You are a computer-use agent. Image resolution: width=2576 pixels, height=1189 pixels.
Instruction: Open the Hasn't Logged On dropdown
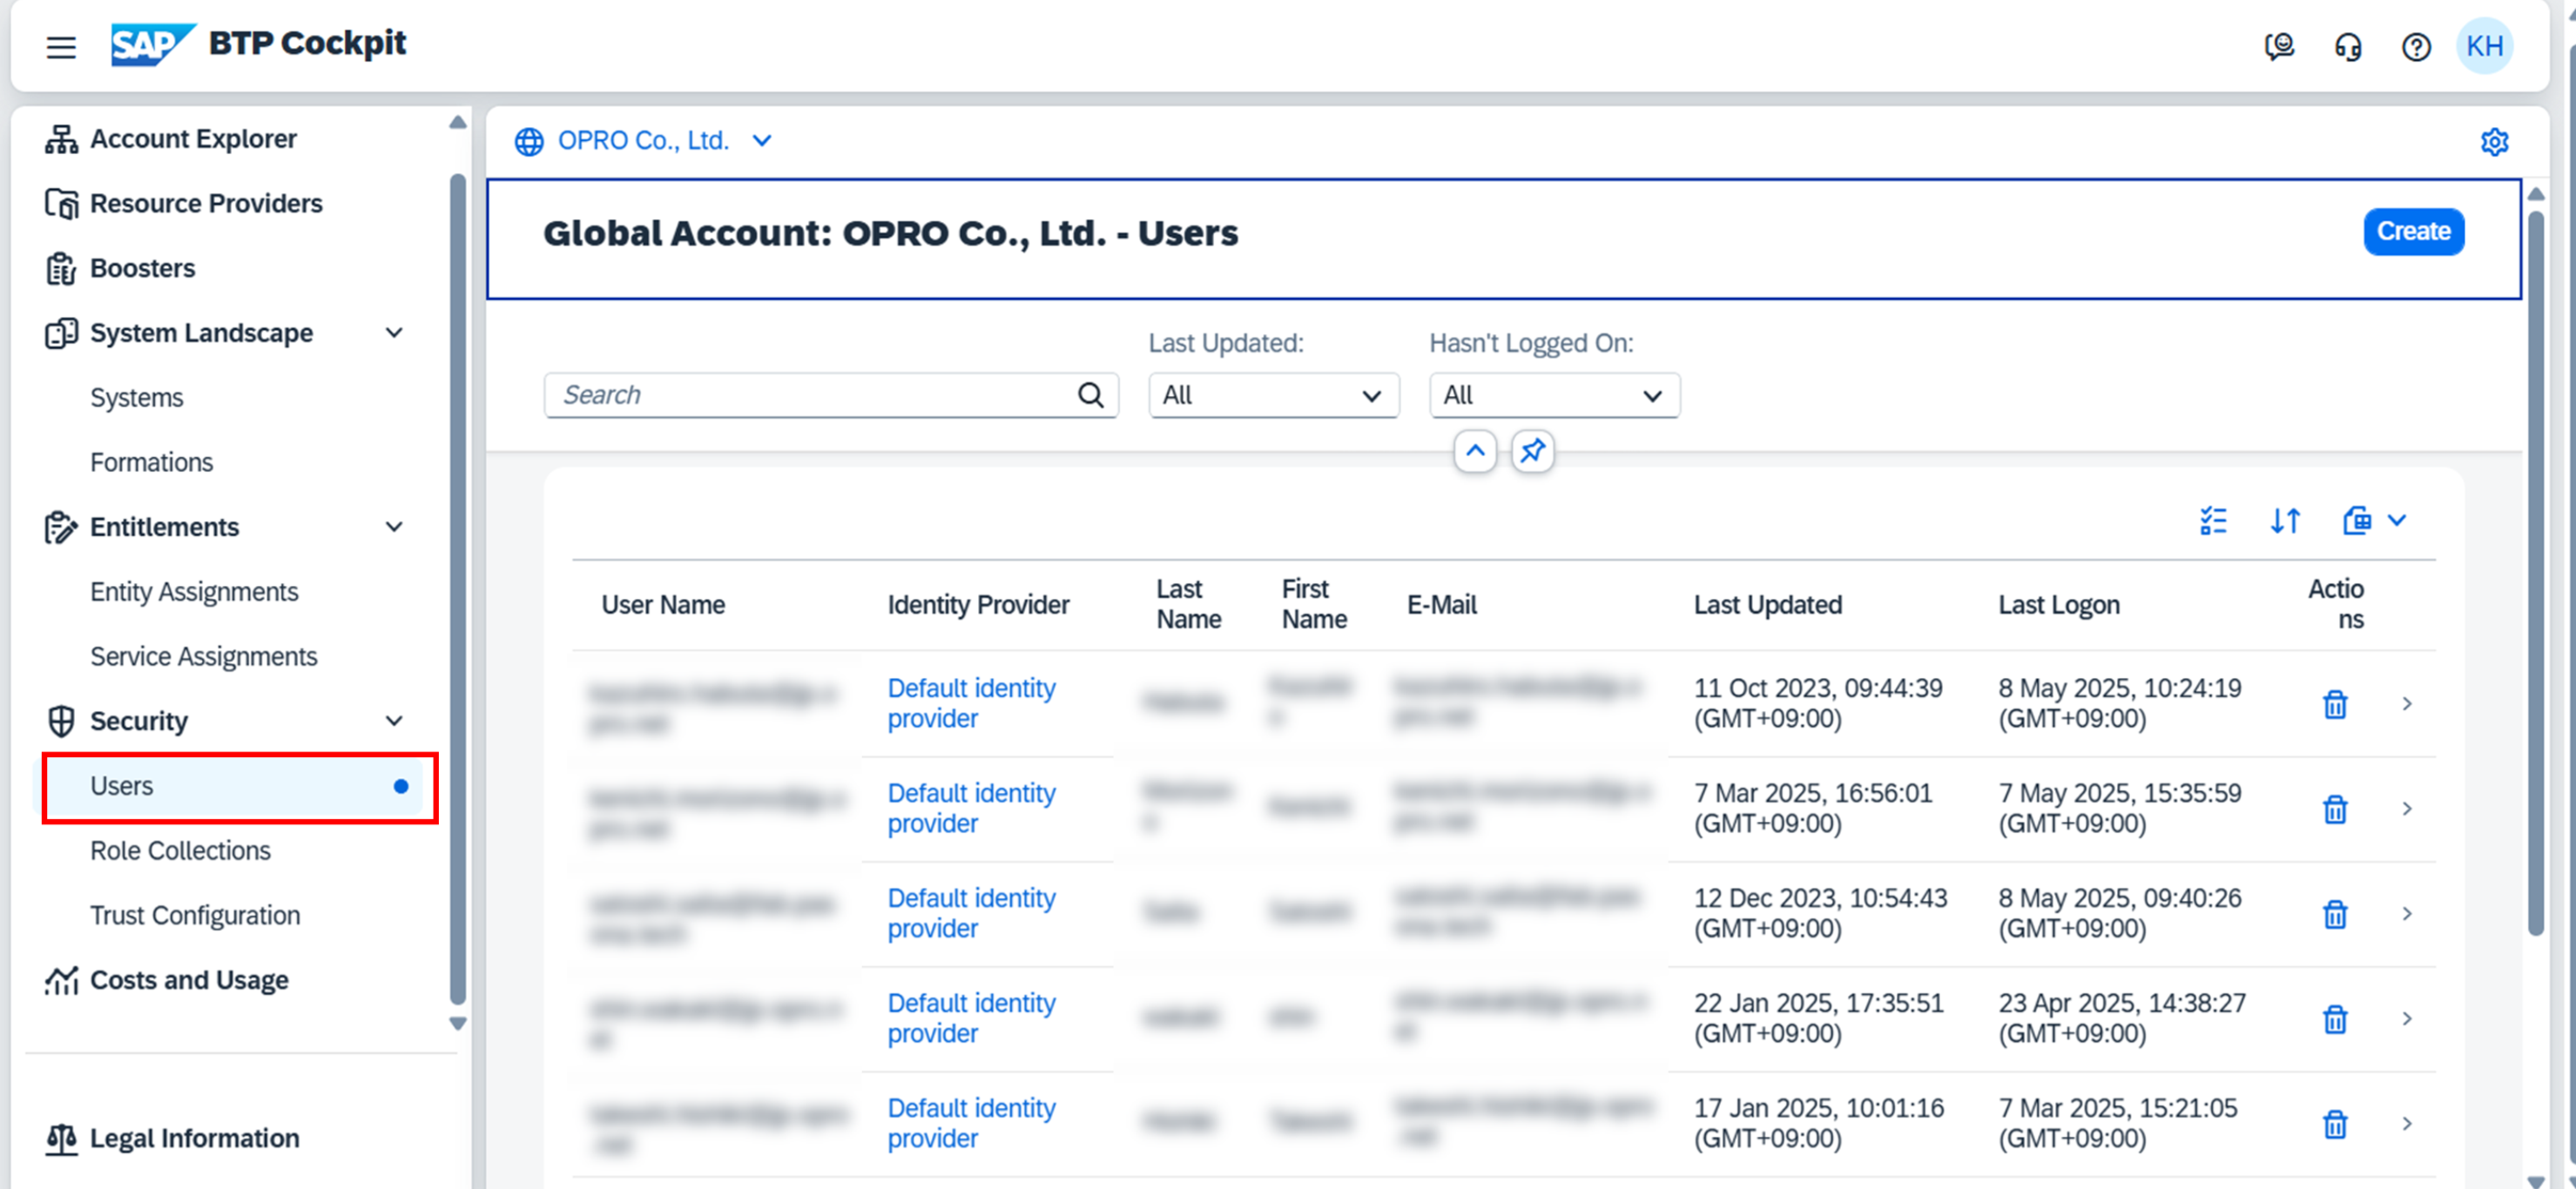(1554, 396)
